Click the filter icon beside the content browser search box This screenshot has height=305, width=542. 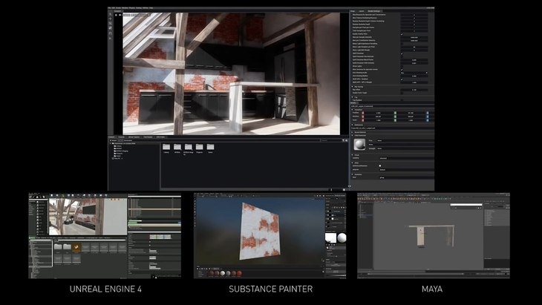click(x=343, y=140)
